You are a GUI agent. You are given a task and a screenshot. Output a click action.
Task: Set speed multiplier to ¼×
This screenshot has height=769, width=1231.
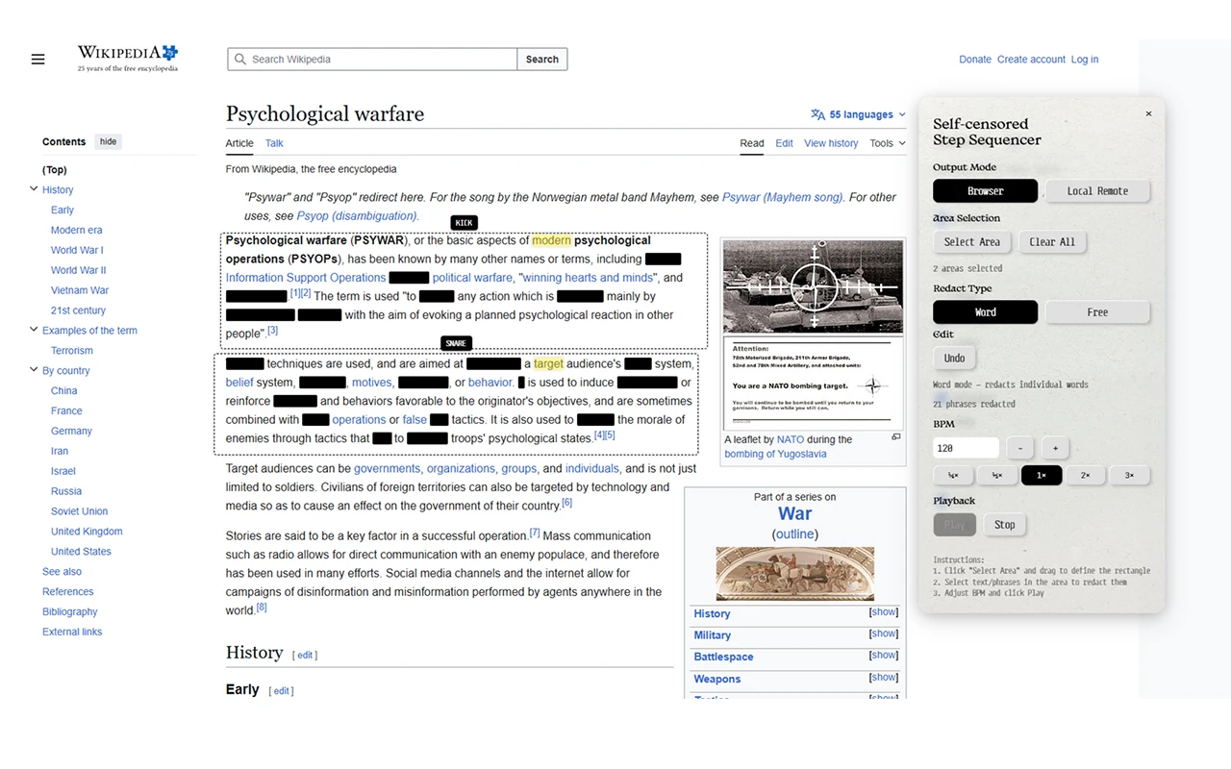953,475
